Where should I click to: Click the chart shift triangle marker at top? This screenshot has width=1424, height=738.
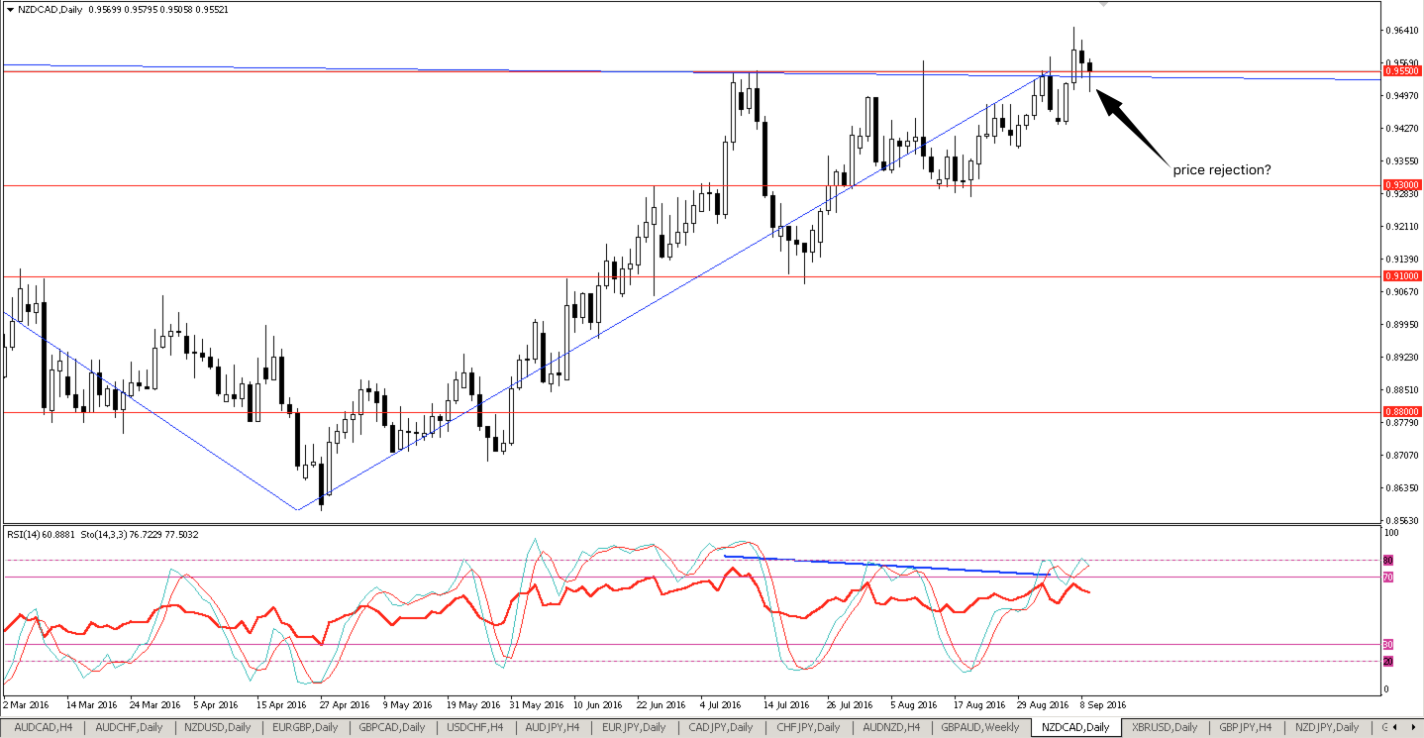click(1105, 5)
